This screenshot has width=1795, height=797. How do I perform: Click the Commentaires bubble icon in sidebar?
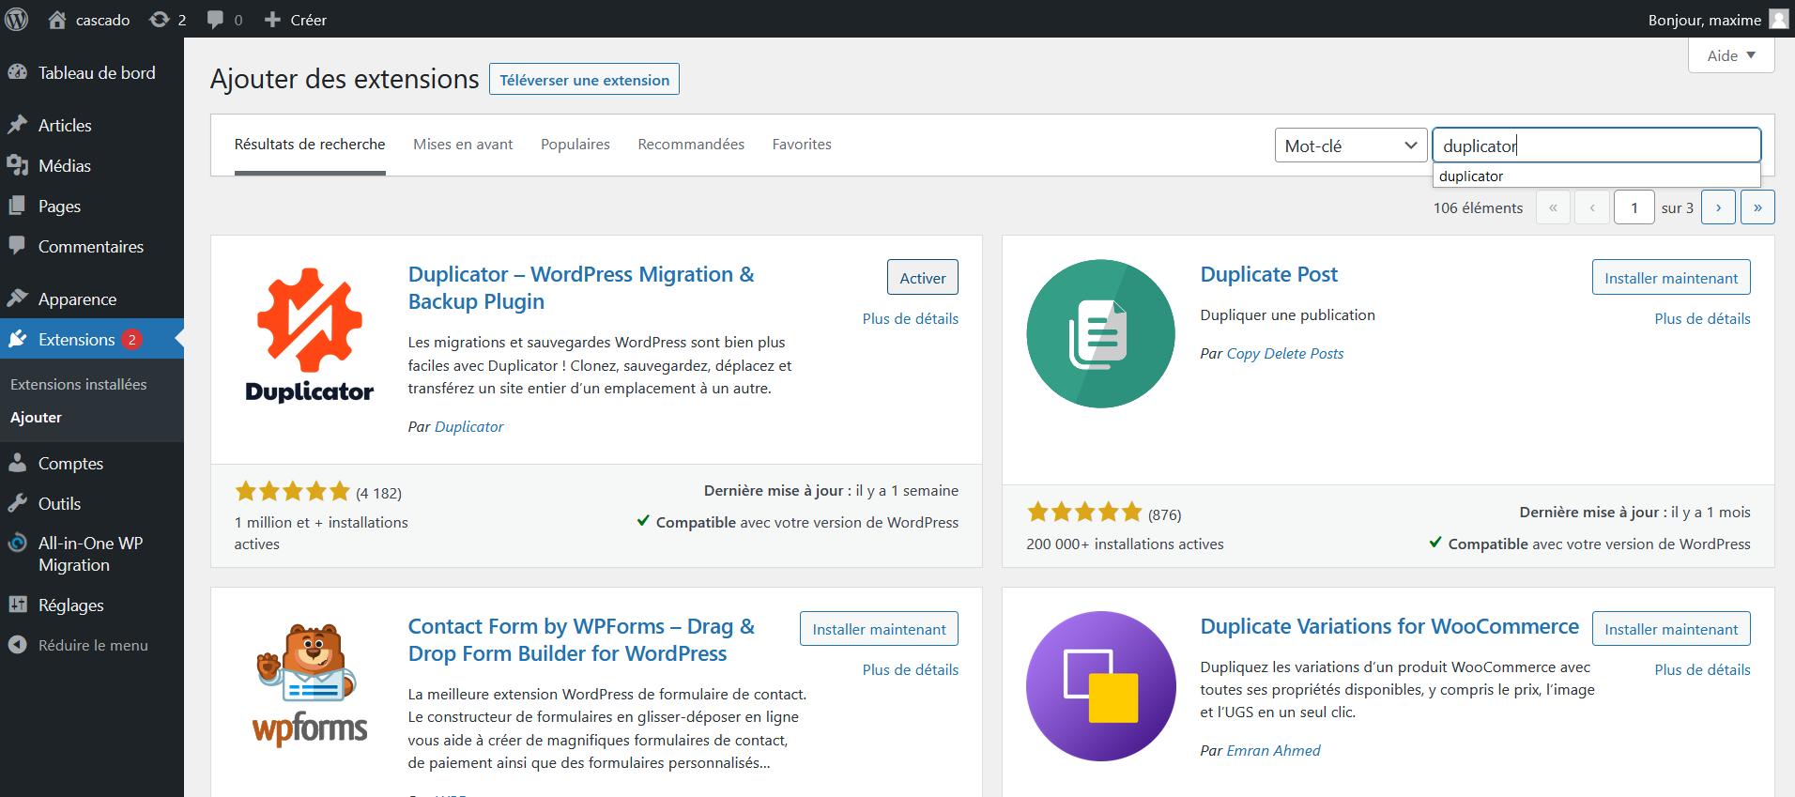pyautogui.click(x=17, y=246)
